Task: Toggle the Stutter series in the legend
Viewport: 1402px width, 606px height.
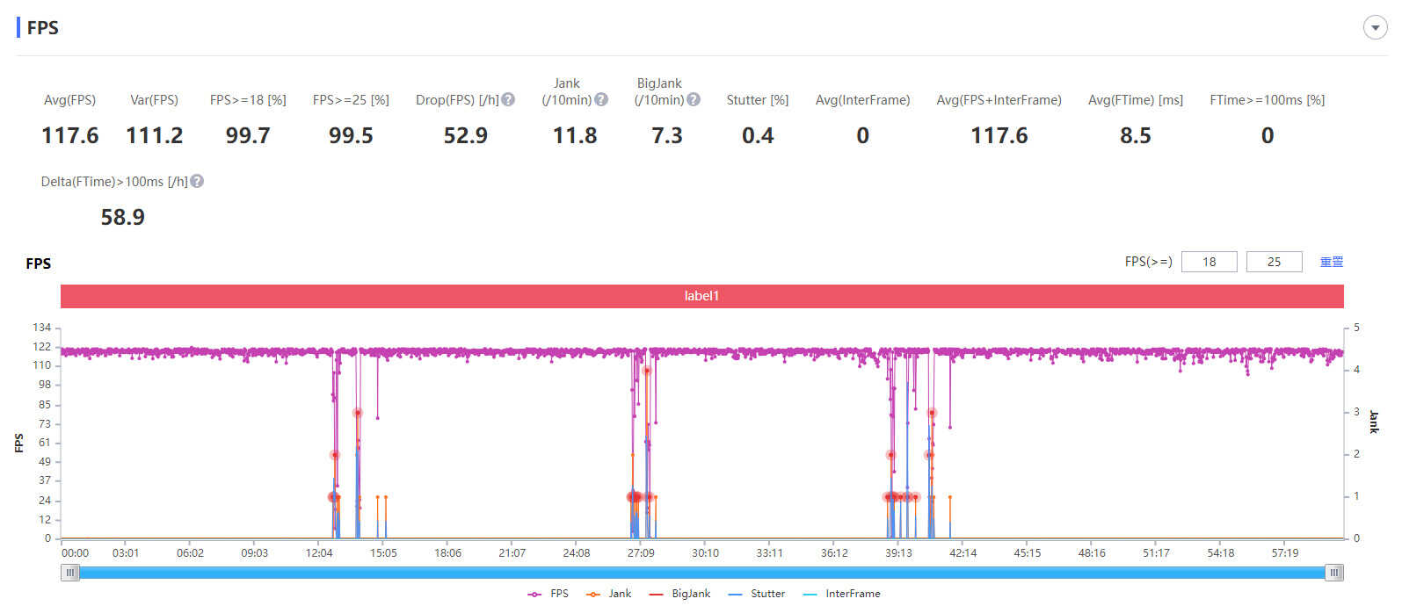Action: tap(757, 594)
